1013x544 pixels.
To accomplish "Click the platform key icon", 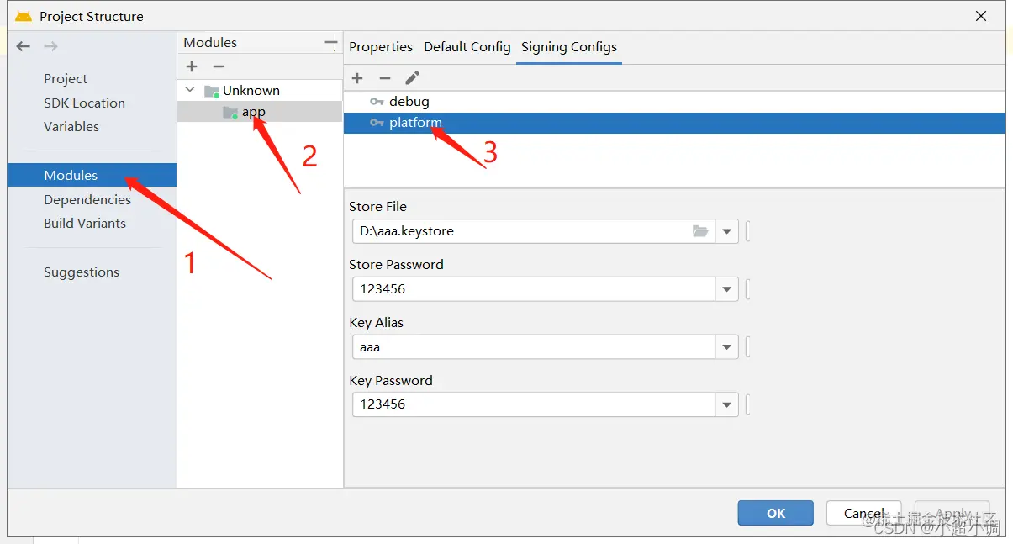I will tap(377, 123).
